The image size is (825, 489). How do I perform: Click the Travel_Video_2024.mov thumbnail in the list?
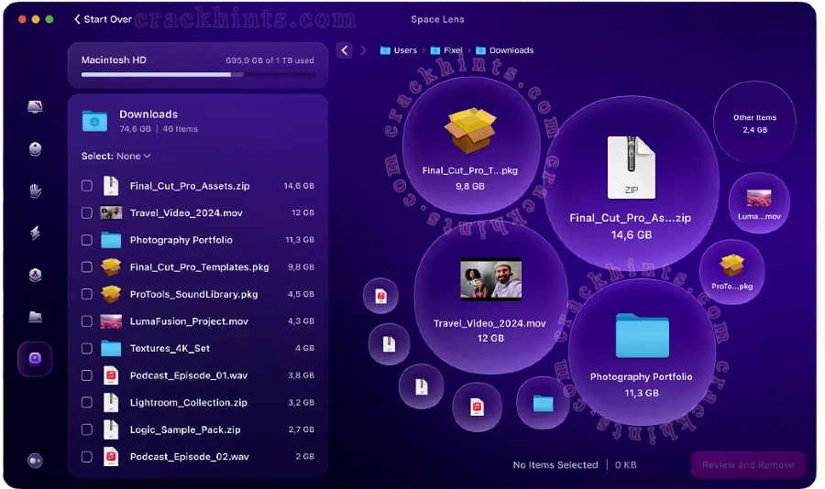pos(111,213)
